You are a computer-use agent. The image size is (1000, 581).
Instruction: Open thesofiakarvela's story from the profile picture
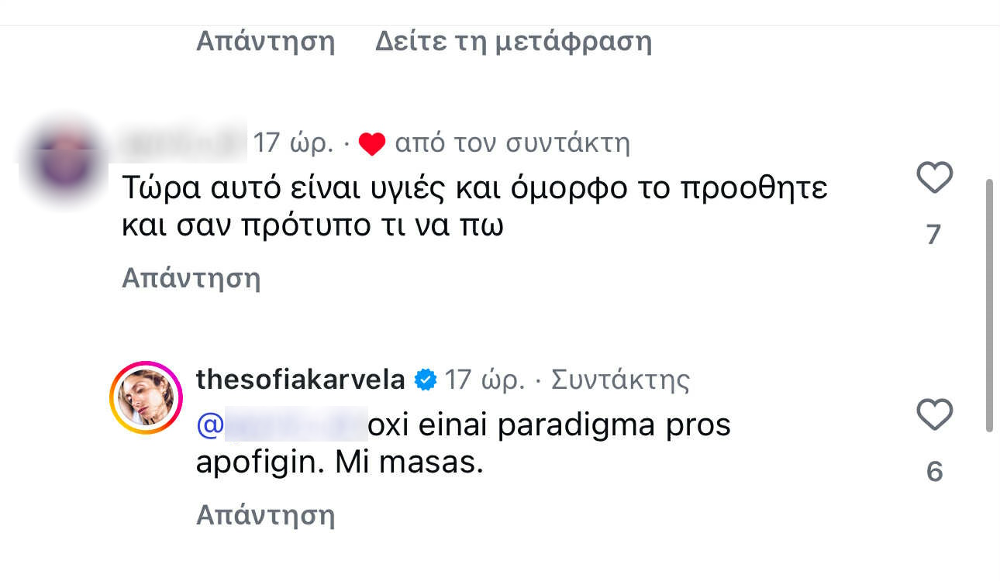tap(146, 397)
